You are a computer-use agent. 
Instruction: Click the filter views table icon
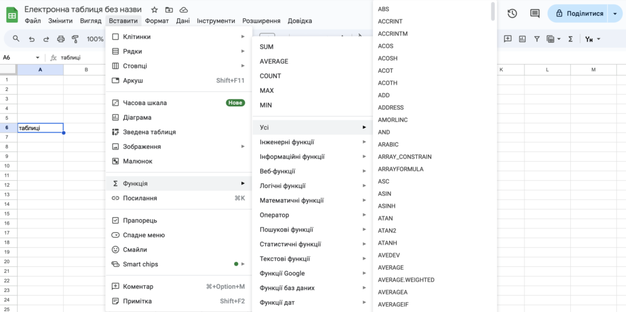click(x=551, y=38)
